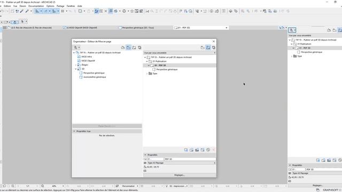Click the layout ID field '01 -' in Organizer
The image size is (342, 192).
point(155,159)
